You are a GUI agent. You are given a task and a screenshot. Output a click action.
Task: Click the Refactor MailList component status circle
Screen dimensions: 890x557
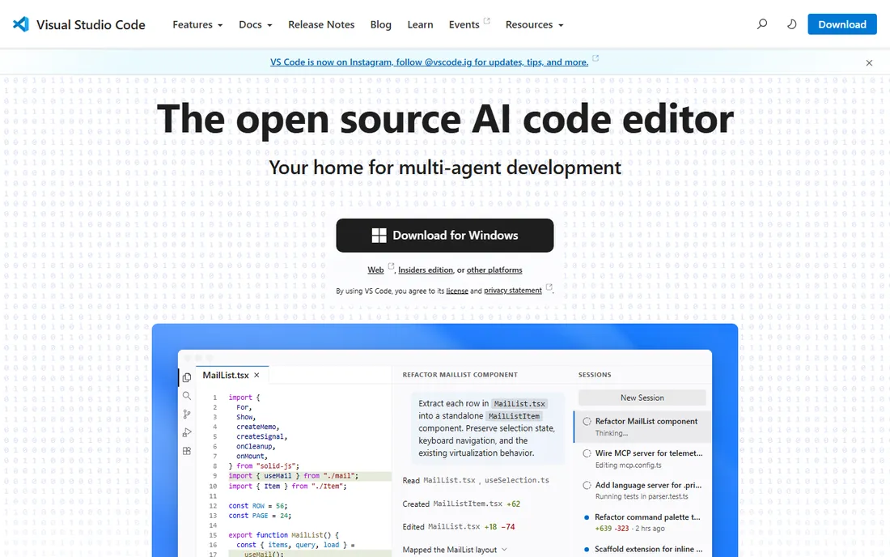pyautogui.click(x=587, y=421)
